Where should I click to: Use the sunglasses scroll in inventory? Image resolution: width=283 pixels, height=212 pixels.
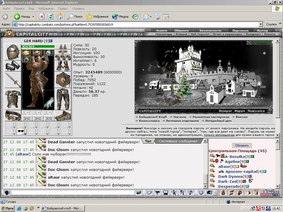point(21,131)
